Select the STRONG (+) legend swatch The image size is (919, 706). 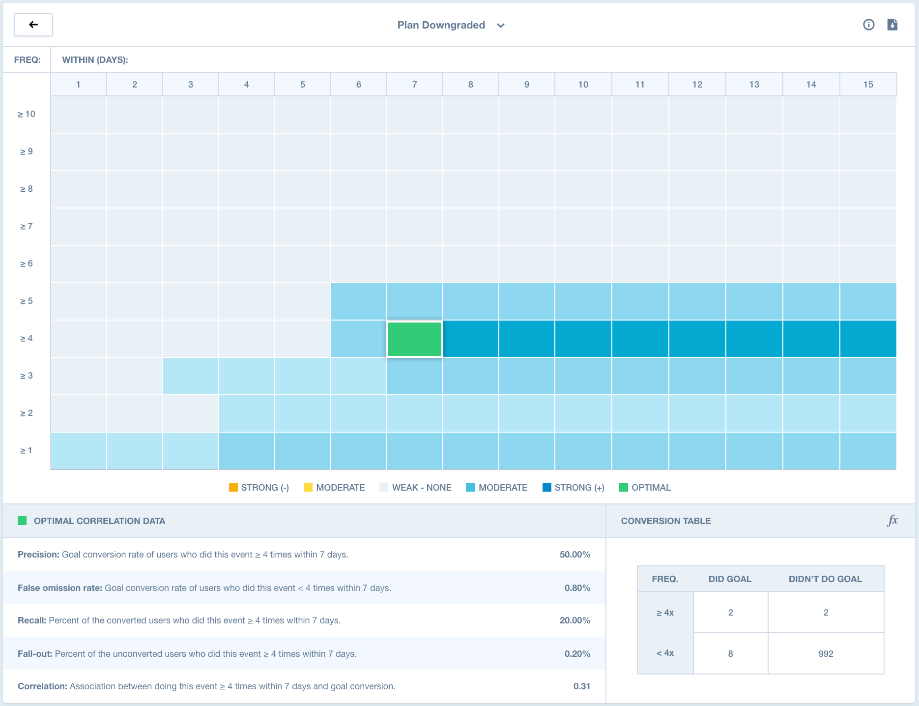[546, 487]
